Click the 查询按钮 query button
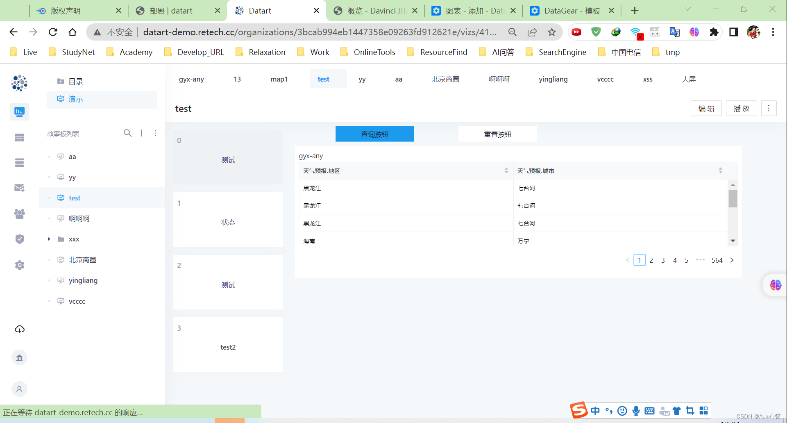Screen dimensions: 787x423 coord(374,134)
